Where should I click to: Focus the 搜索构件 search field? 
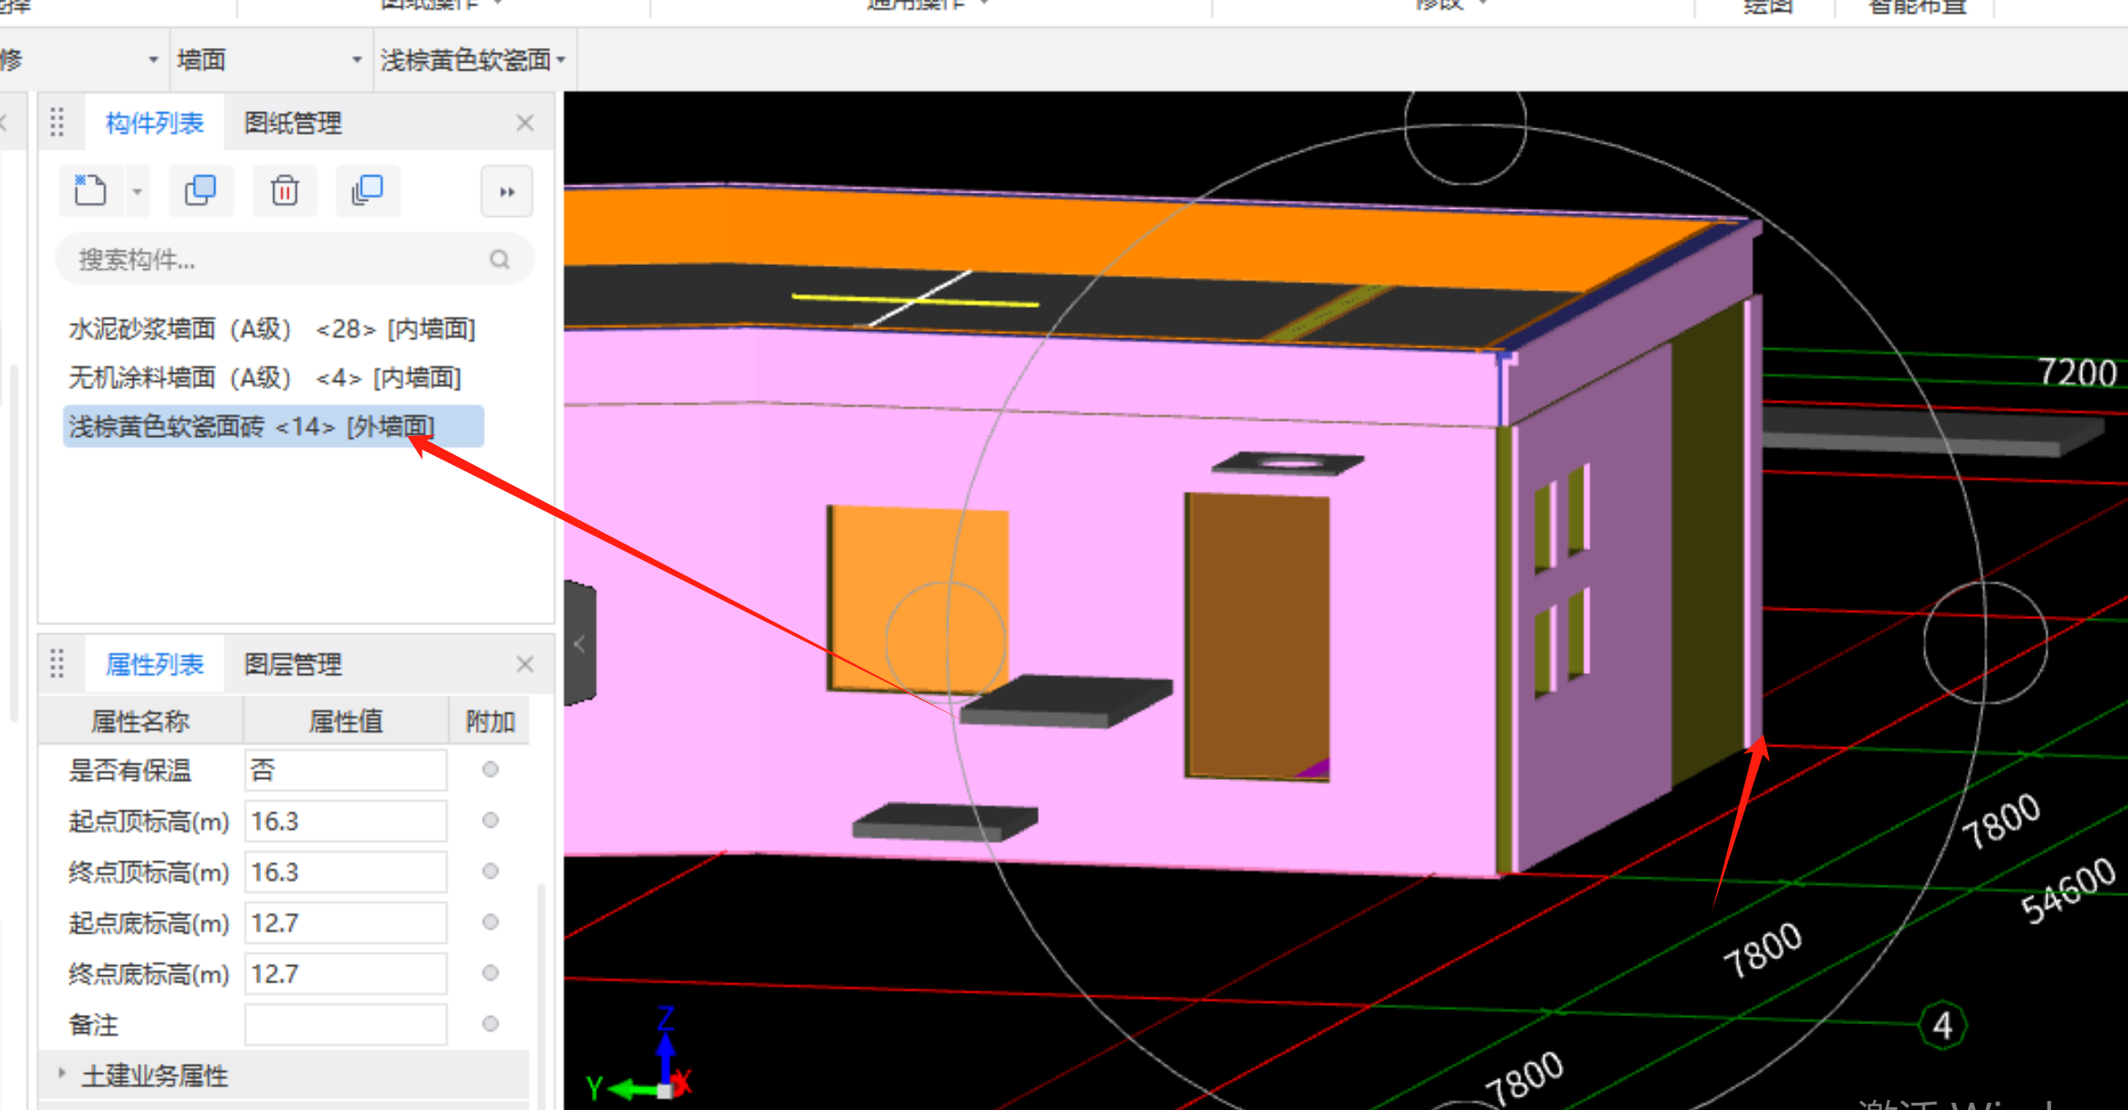coord(295,260)
